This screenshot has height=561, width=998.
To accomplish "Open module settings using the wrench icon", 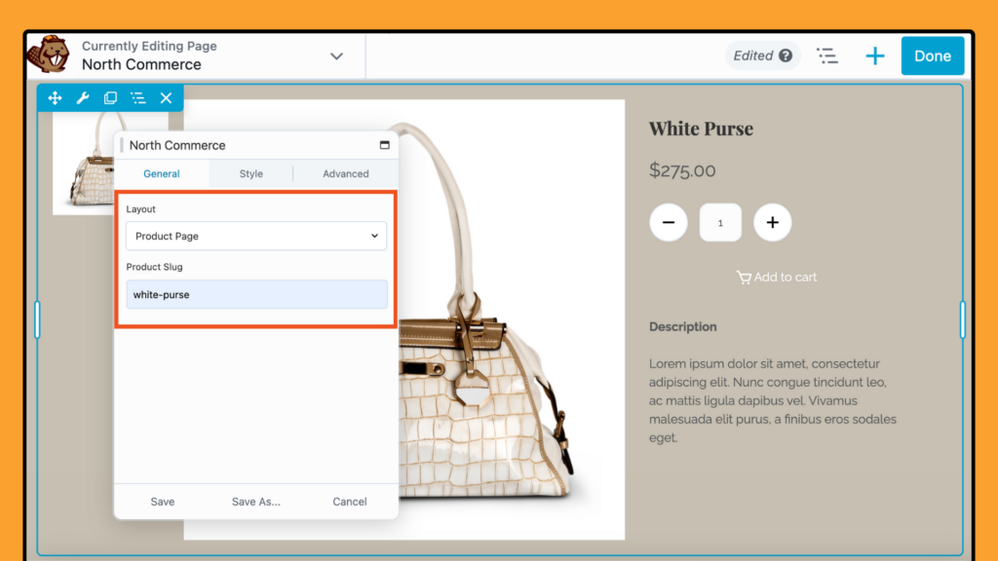I will (x=82, y=97).
